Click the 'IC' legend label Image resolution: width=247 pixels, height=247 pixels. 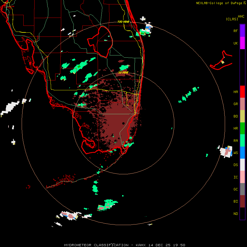tap(235, 177)
